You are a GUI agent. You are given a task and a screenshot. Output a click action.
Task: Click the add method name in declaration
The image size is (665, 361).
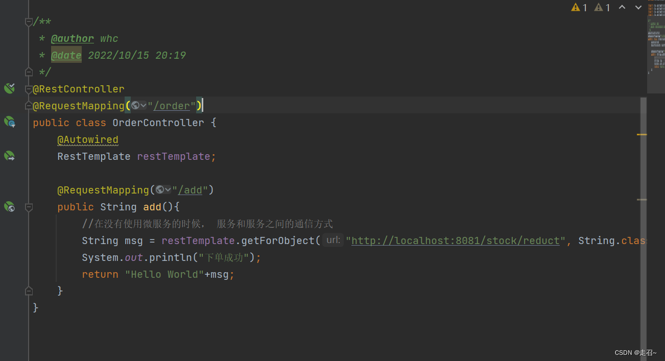click(x=152, y=207)
